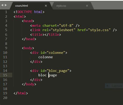123x105 pixels.
Task: Click the meta tag name on line 4
Action: pos(36,25)
